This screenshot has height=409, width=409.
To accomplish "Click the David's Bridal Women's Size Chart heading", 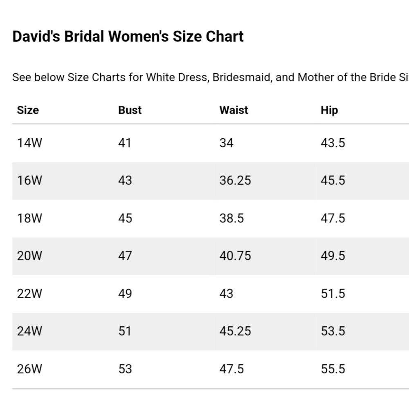I will click(x=128, y=36).
